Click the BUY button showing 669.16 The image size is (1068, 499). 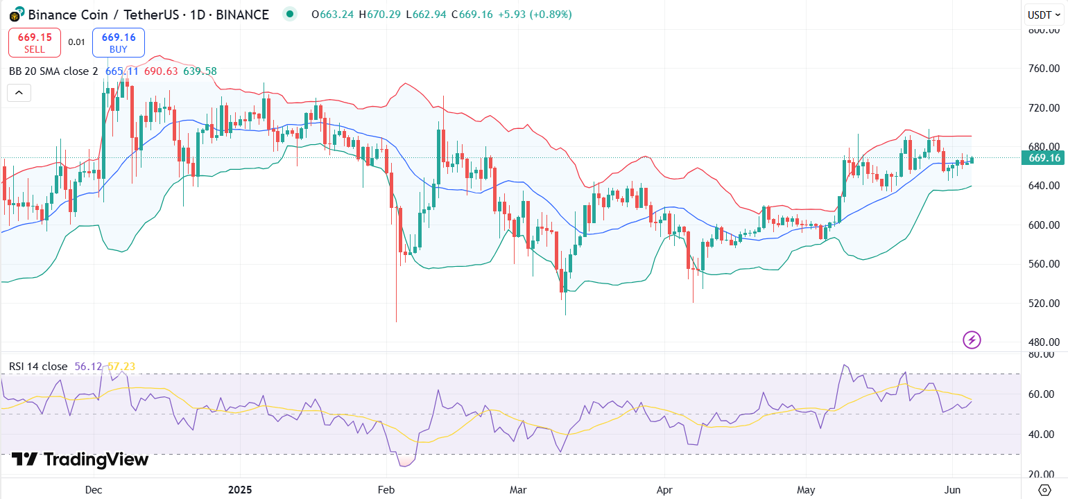[118, 42]
